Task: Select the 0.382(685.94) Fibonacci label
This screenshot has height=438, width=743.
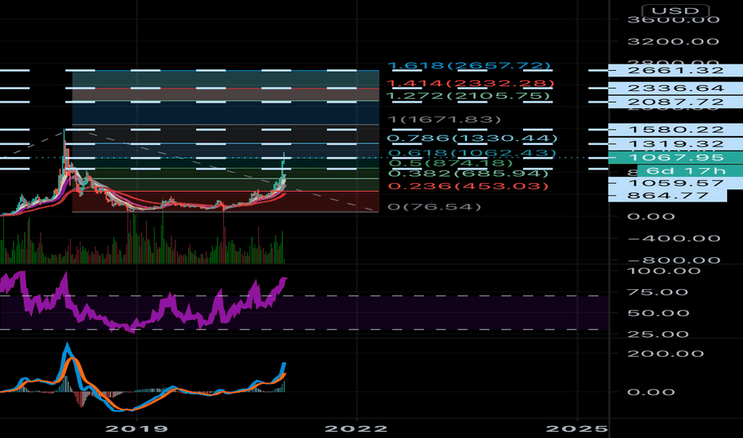Action: 469,174
